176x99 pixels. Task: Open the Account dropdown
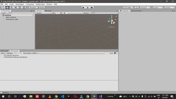(x=145, y=7)
